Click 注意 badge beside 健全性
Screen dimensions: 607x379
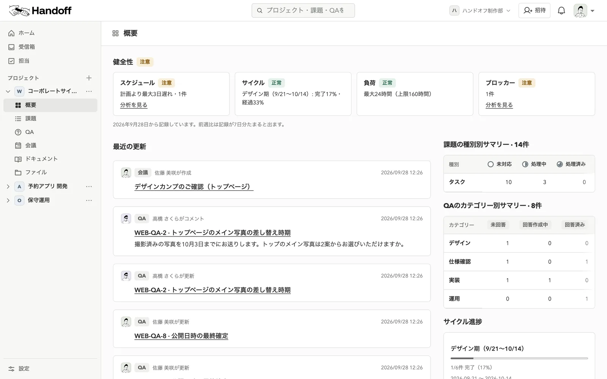[x=145, y=62]
